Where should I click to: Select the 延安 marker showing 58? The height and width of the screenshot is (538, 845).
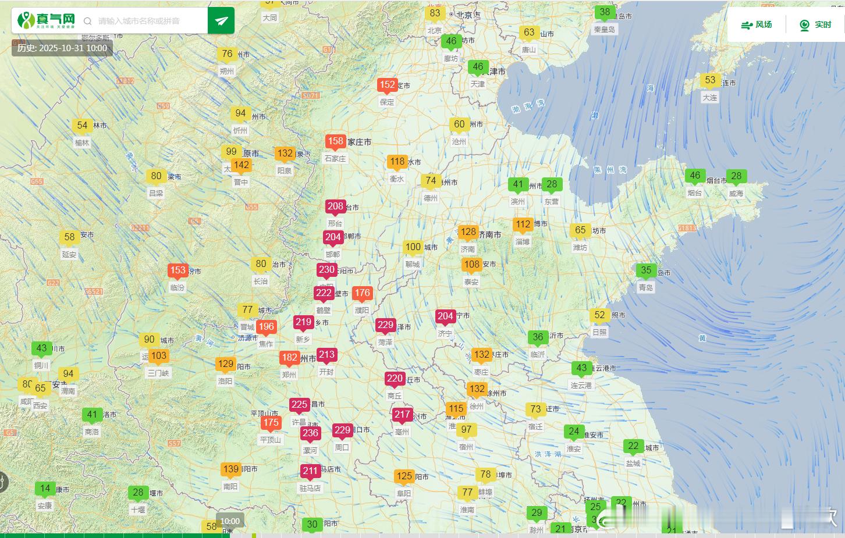coord(69,238)
